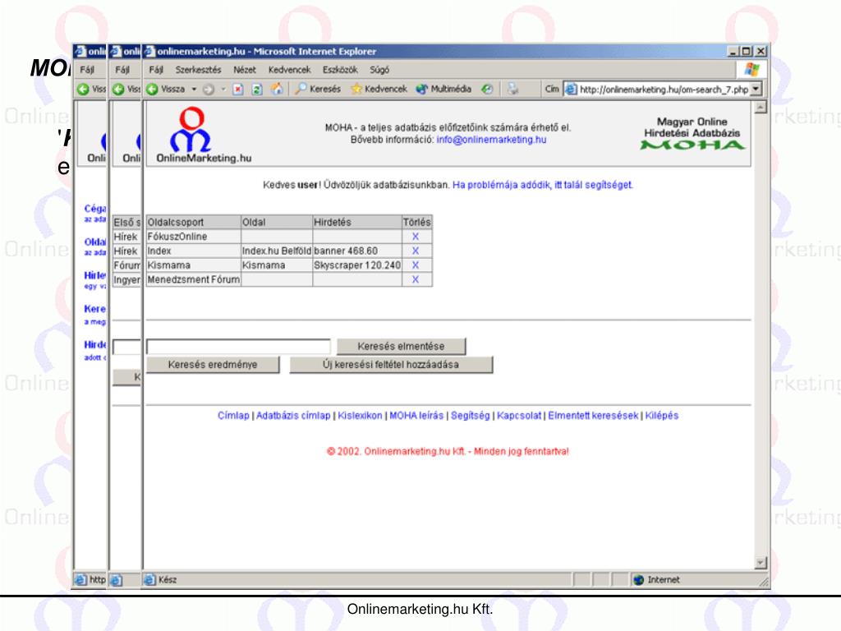Open the 'Ha problémája adódik' help link
Image resolution: width=841 pixels, height=631 pixels.
(x=542, y=185)
